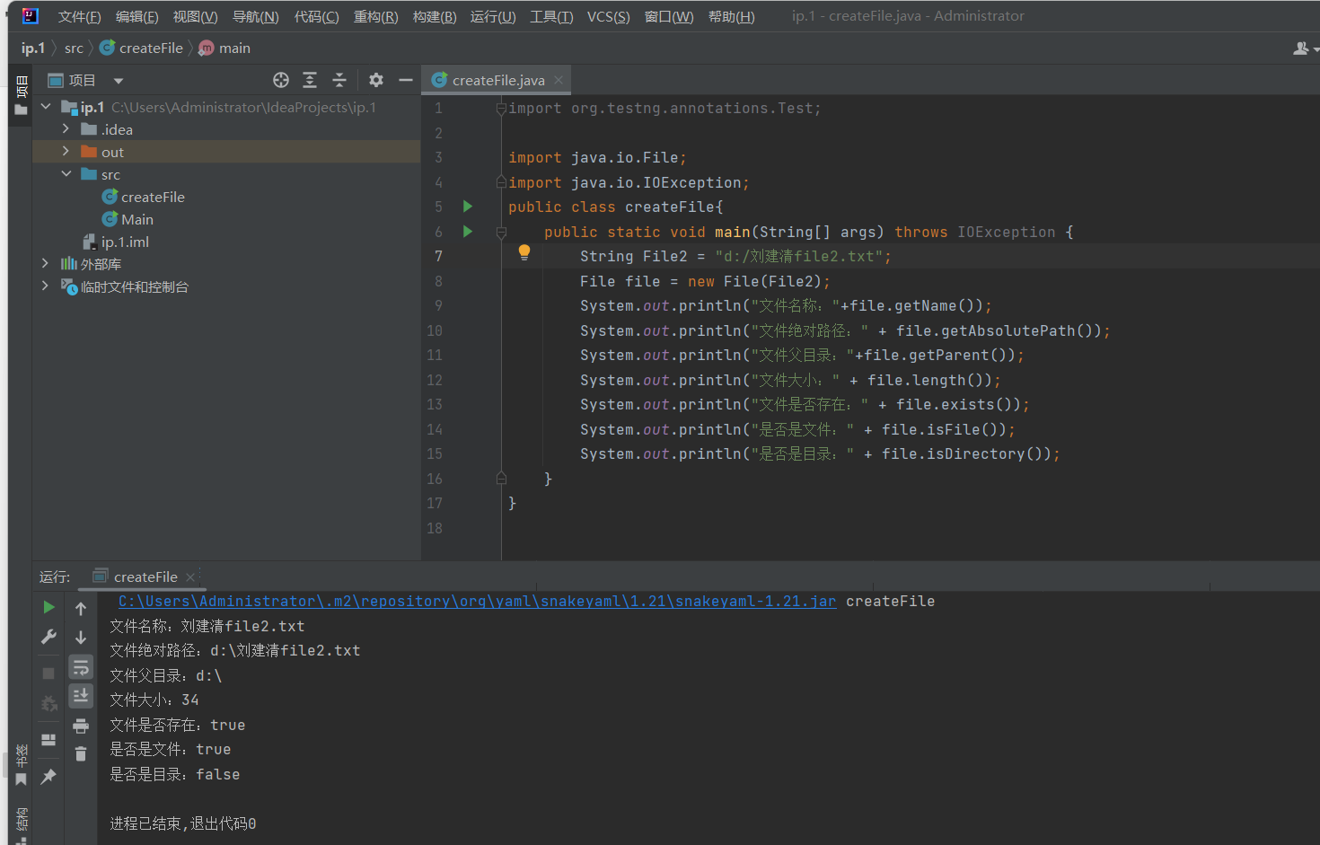
Task: Open project panel settings gear
Action: coord(376,81)
